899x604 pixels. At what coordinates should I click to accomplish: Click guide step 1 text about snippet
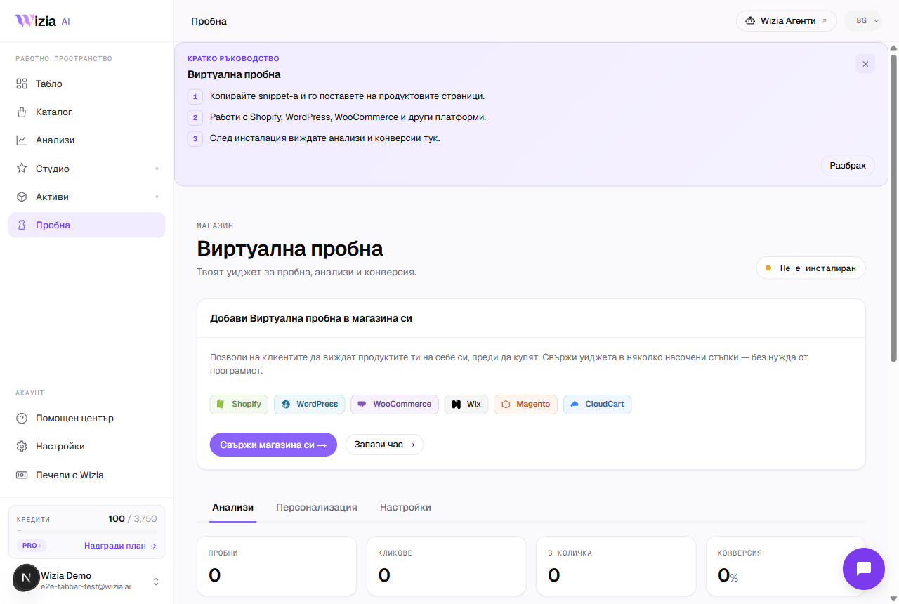pyautogui.click(x=347, y=96)
